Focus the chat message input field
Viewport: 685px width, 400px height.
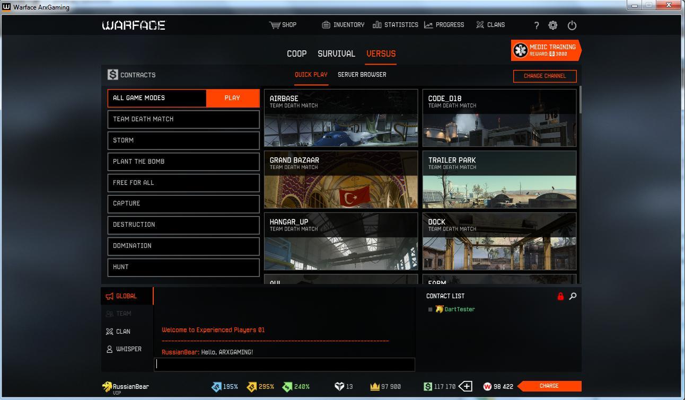285,364
